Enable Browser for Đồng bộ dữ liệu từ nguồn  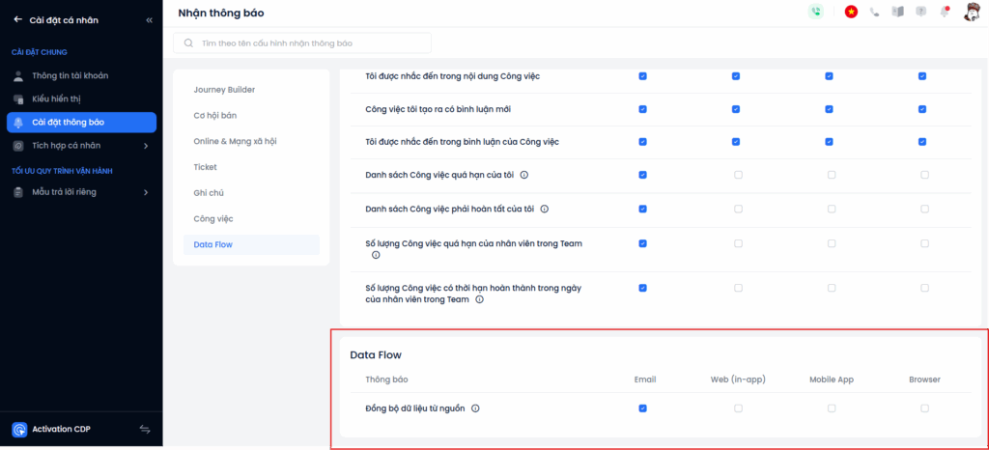point(924,408)
